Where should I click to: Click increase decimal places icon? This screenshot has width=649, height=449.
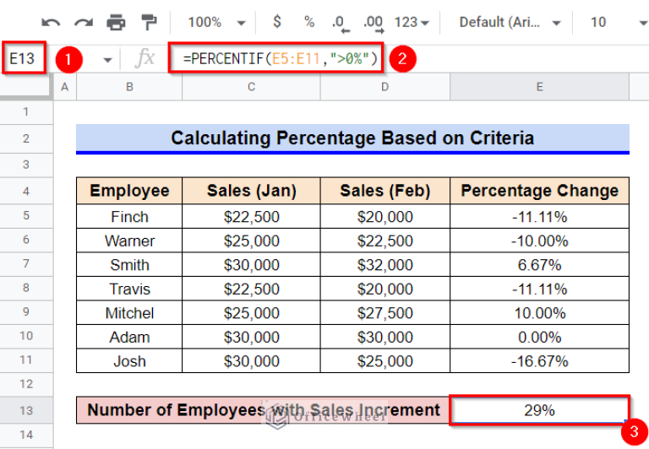click(373, 22)
